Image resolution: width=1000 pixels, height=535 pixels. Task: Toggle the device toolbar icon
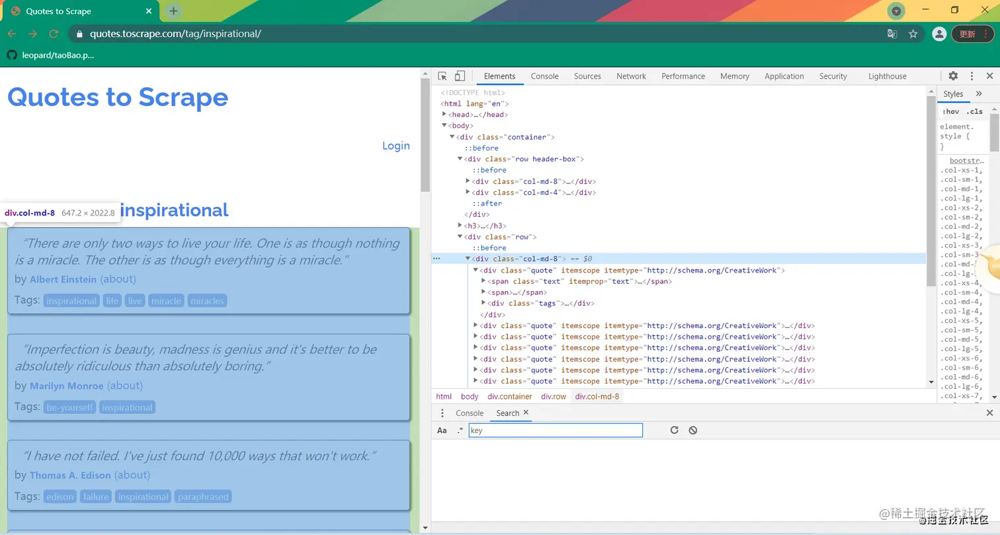pyautogui.click(x=460, y=76)
